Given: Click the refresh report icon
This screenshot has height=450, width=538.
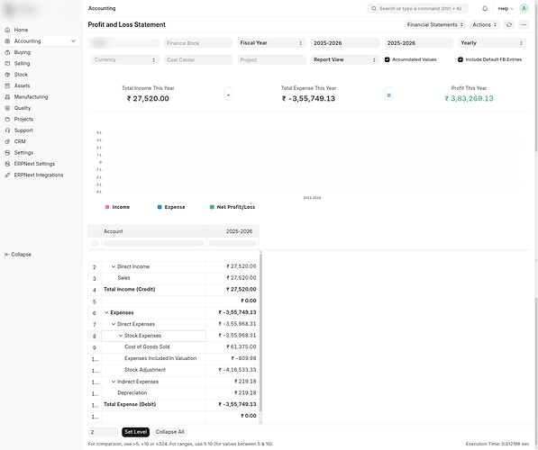Looking at the screenshot, I should point(509,24).
